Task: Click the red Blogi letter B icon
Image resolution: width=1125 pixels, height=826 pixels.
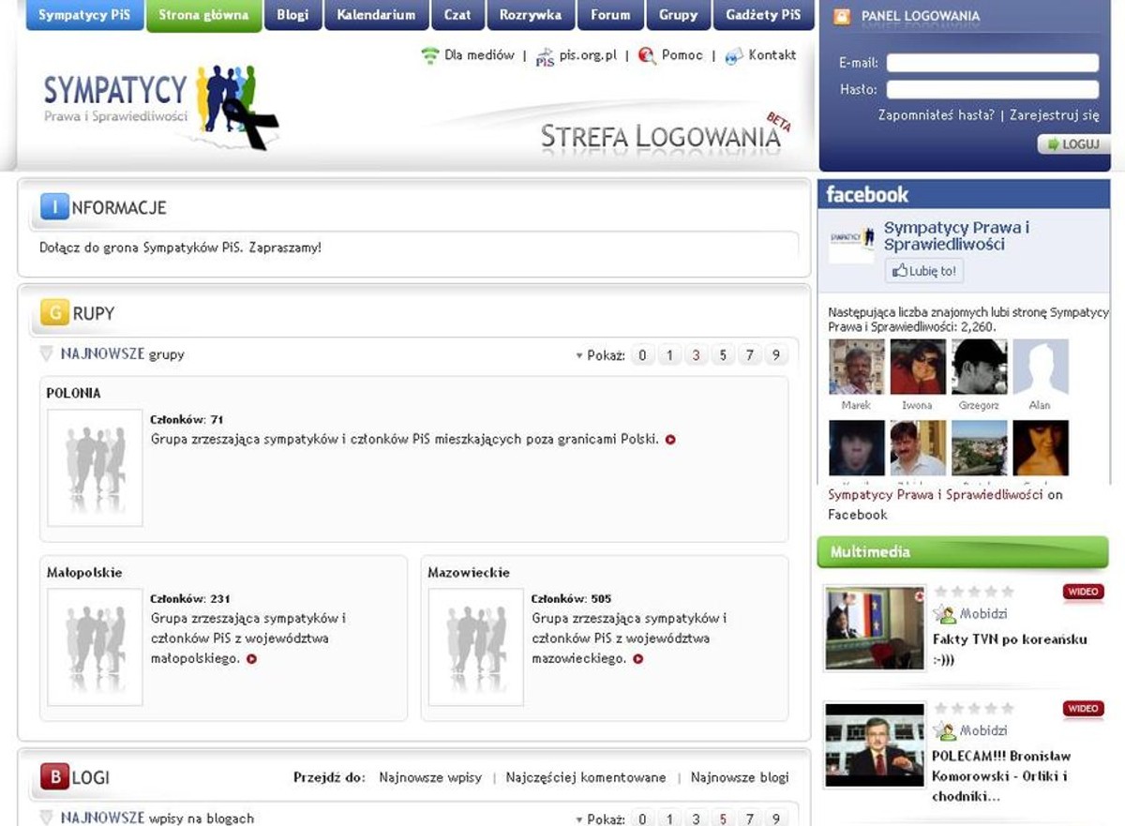Action: (54, 777)
